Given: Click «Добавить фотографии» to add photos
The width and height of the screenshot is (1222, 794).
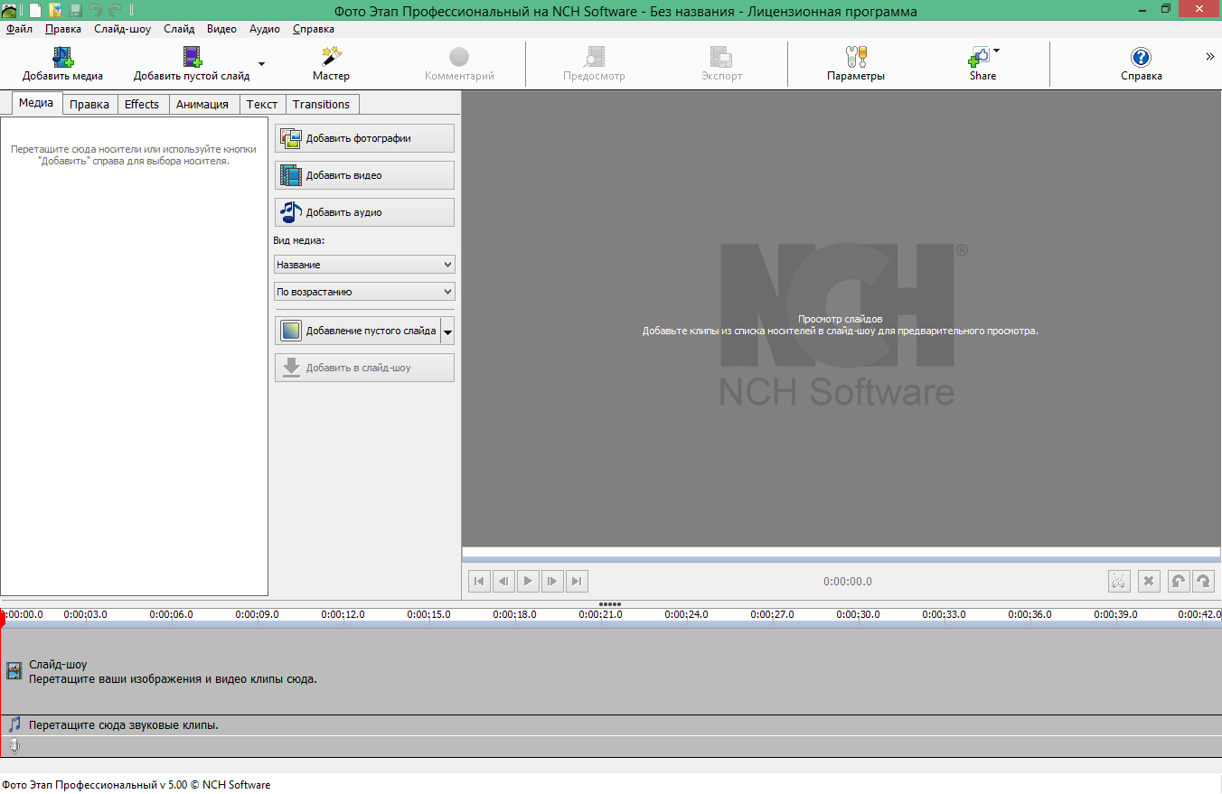Looking at the screenshot, I should (364, 137).
